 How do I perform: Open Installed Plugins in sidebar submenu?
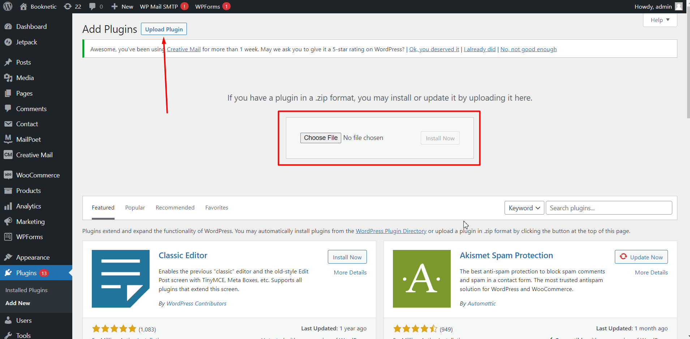point(26,290)
